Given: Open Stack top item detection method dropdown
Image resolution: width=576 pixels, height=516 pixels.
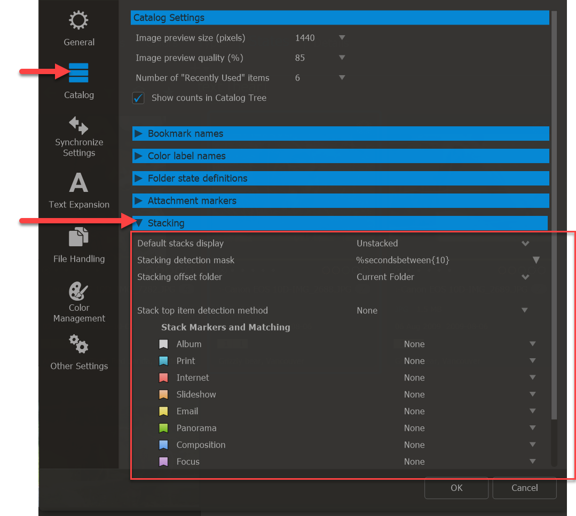Looking at the screenshot, I should [x=525, y=310].
